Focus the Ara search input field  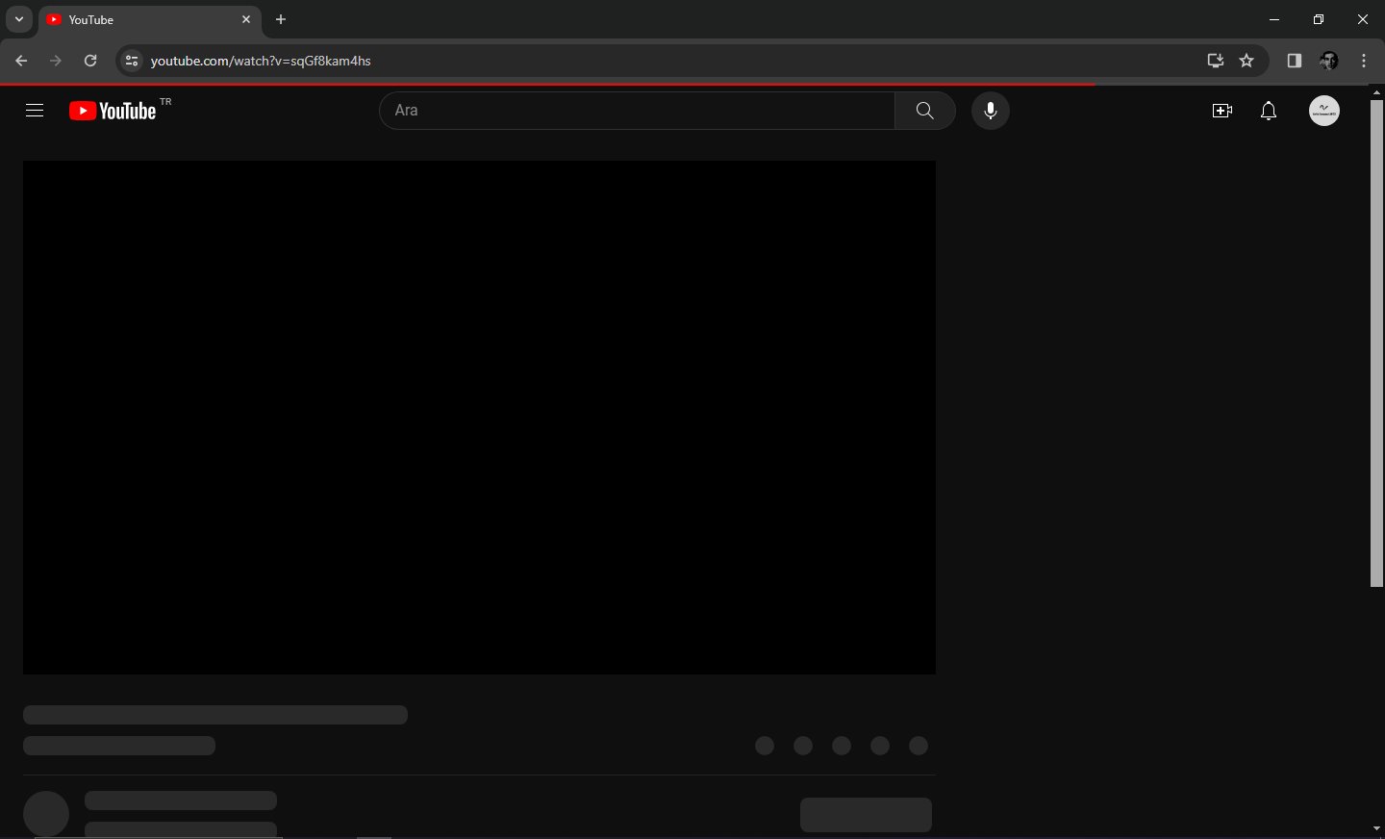coord(635,112)
